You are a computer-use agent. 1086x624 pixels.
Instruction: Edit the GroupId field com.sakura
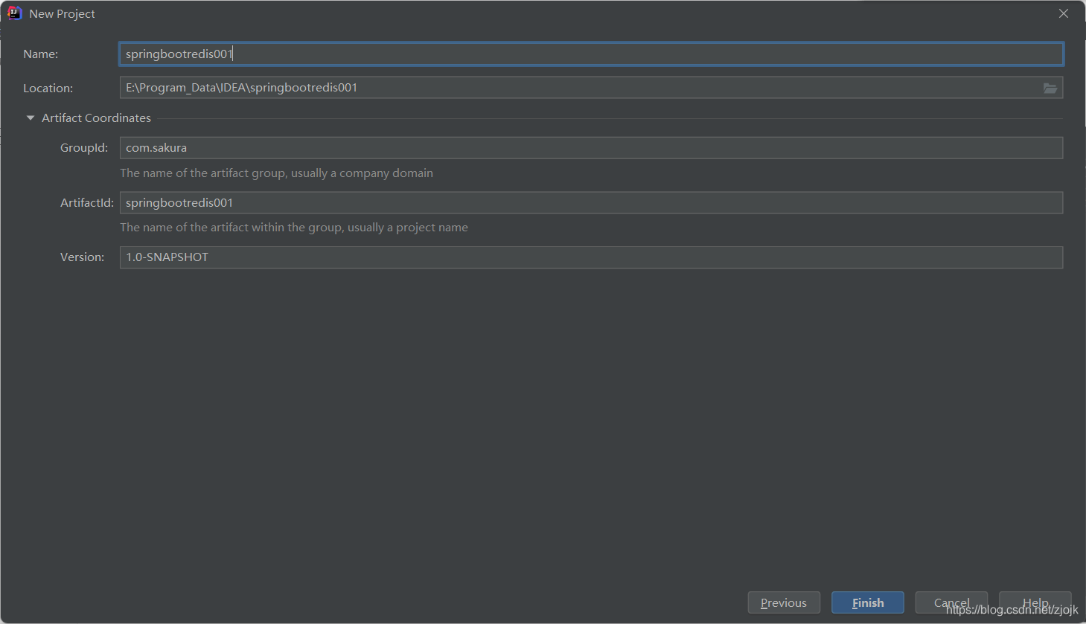coord(591,148)
